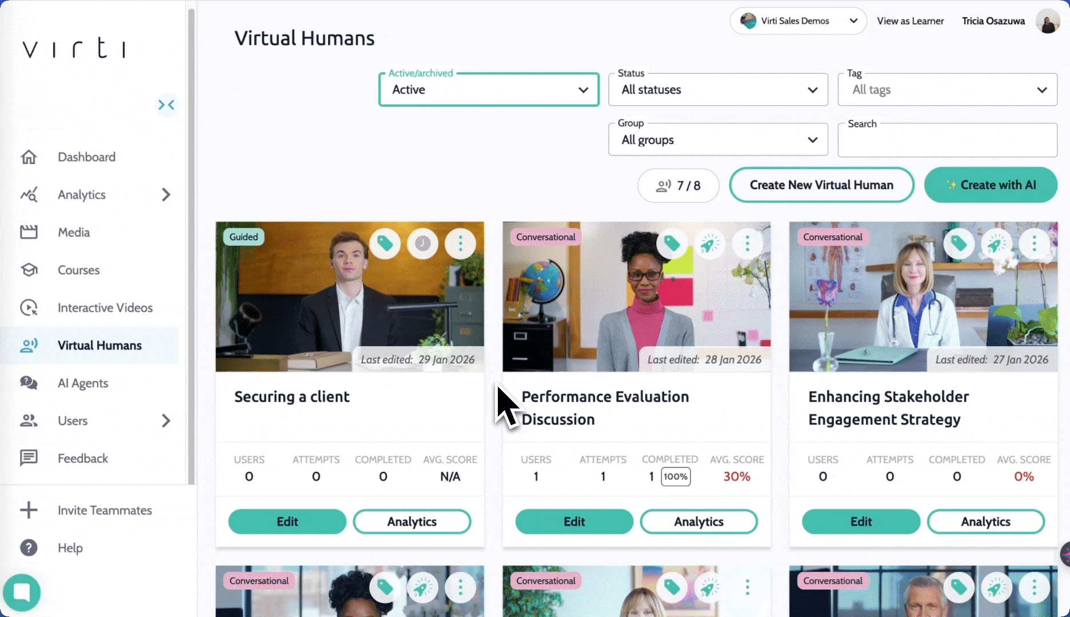Click the Interactive Videos icon
Viewport: 1070px width, 617px height.
[x=29, y=308]
